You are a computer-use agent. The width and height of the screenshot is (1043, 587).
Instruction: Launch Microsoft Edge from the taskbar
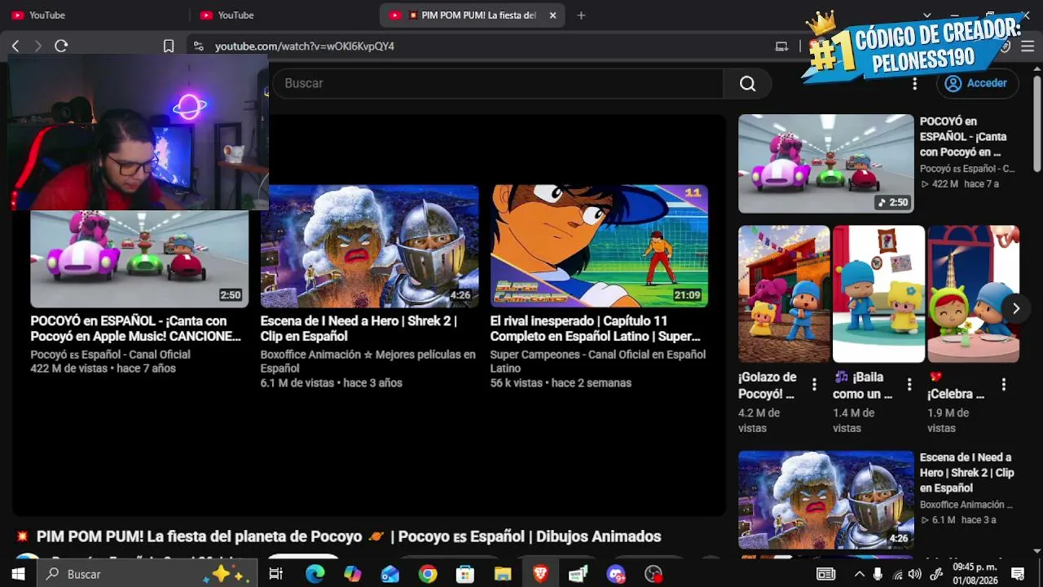point(315,574)
